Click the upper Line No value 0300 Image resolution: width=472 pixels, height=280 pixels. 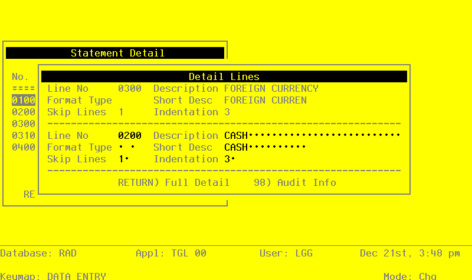(130, 89)
